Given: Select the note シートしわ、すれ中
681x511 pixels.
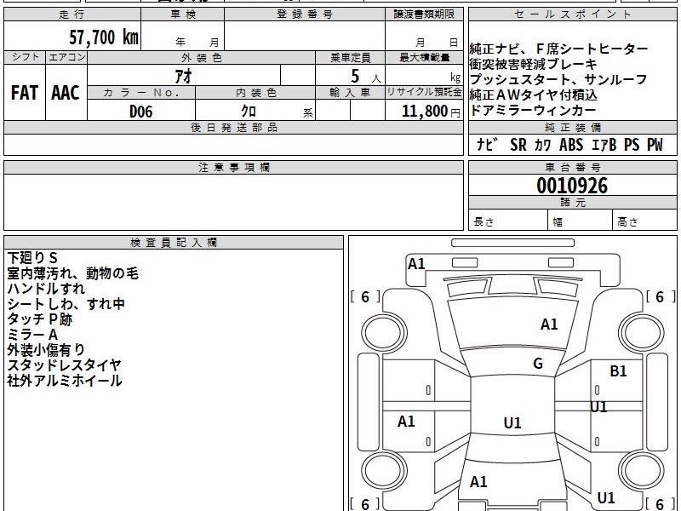Looking at the screenshot, I should [66, 304].
